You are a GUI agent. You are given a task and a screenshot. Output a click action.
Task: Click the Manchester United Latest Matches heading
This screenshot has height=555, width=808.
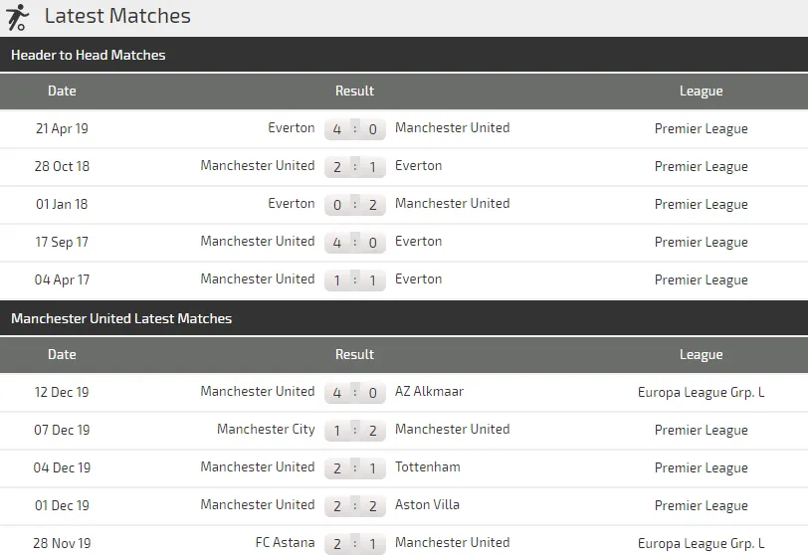(x=121, y=319)
